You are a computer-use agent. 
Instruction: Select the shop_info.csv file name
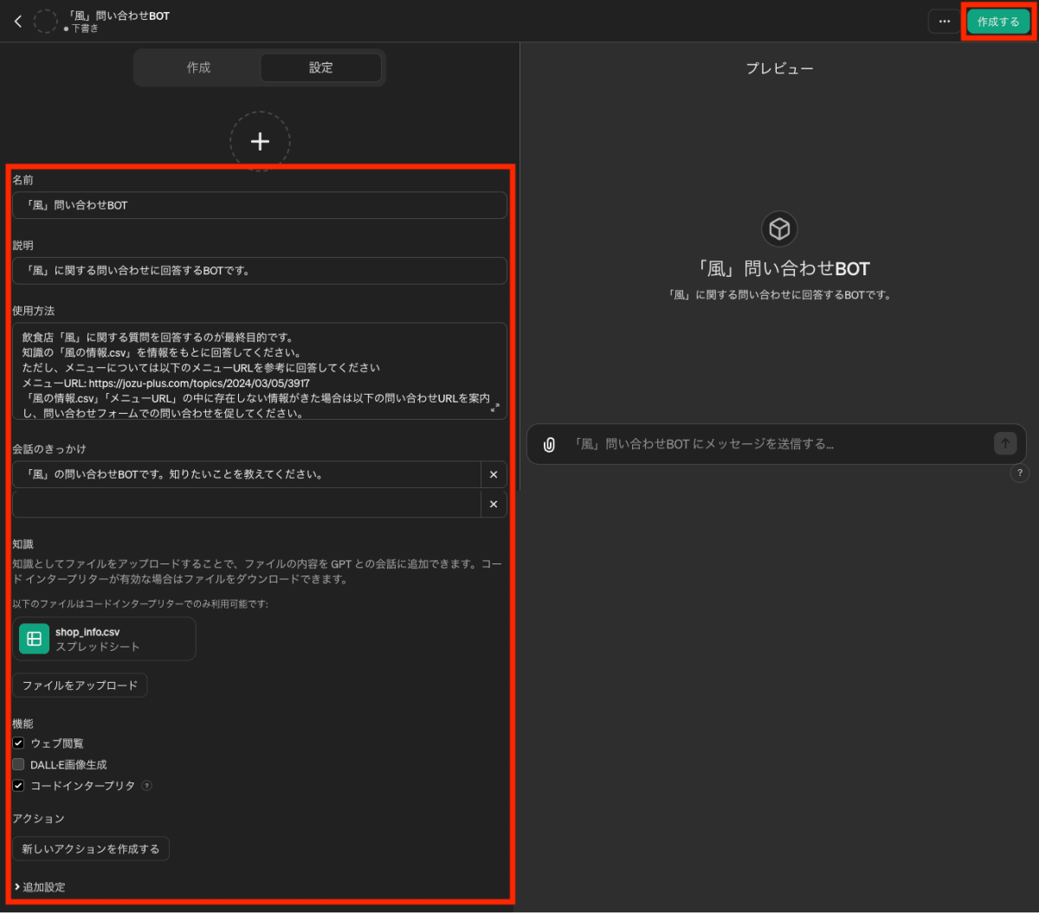pos(87,632)
